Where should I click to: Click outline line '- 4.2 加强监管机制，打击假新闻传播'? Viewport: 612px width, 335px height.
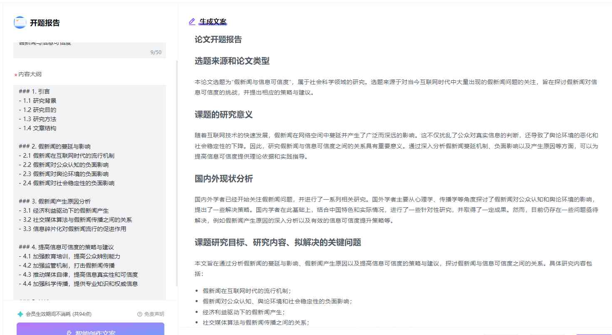(x=67, y=266)
